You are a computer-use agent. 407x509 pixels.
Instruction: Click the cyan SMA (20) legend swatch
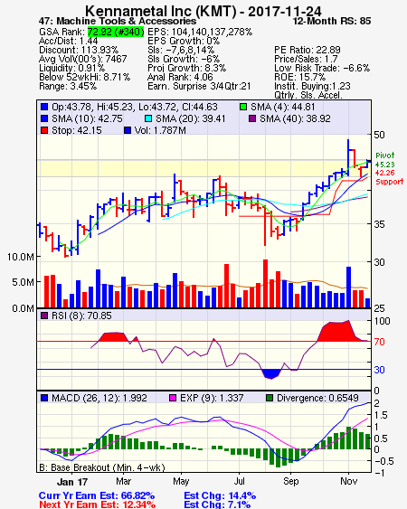click(x=148, y=118)
